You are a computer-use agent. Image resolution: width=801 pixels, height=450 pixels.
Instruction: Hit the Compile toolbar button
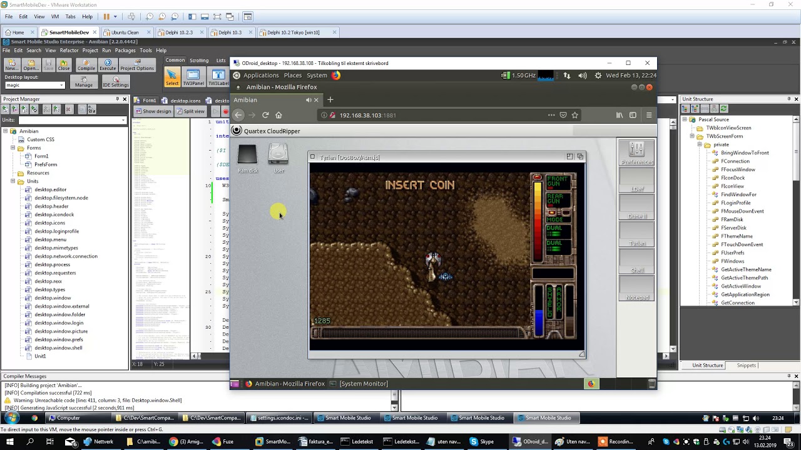coord(86,65)
